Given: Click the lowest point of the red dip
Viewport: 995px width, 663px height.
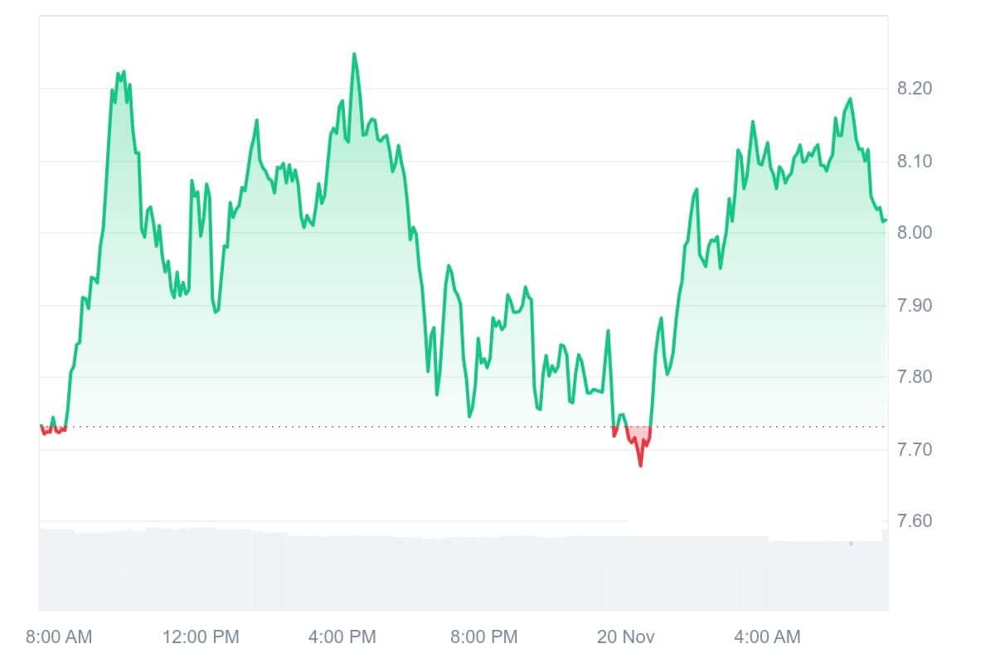Looking at the screenshot, I should 640,465.
